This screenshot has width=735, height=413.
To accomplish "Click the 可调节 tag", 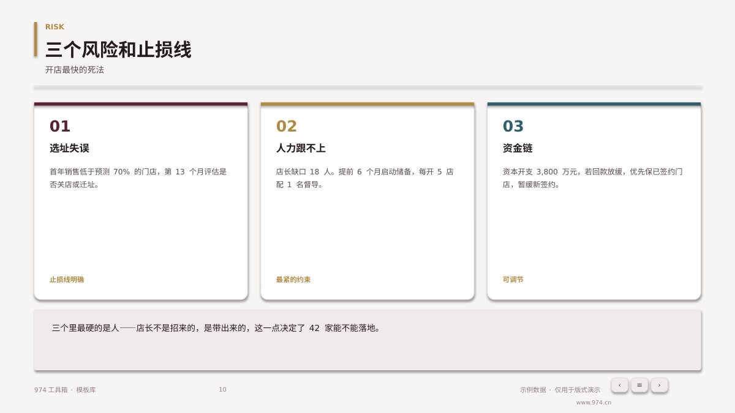I will click(x=513, y=280).
